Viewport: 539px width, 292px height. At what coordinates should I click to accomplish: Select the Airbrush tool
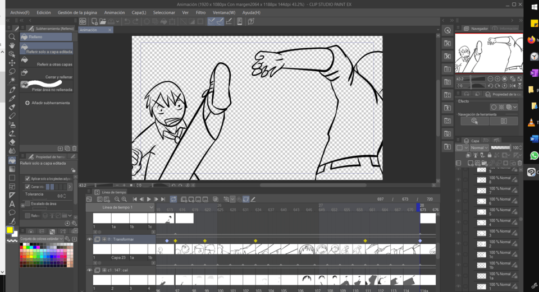click(x=12, y=125)
